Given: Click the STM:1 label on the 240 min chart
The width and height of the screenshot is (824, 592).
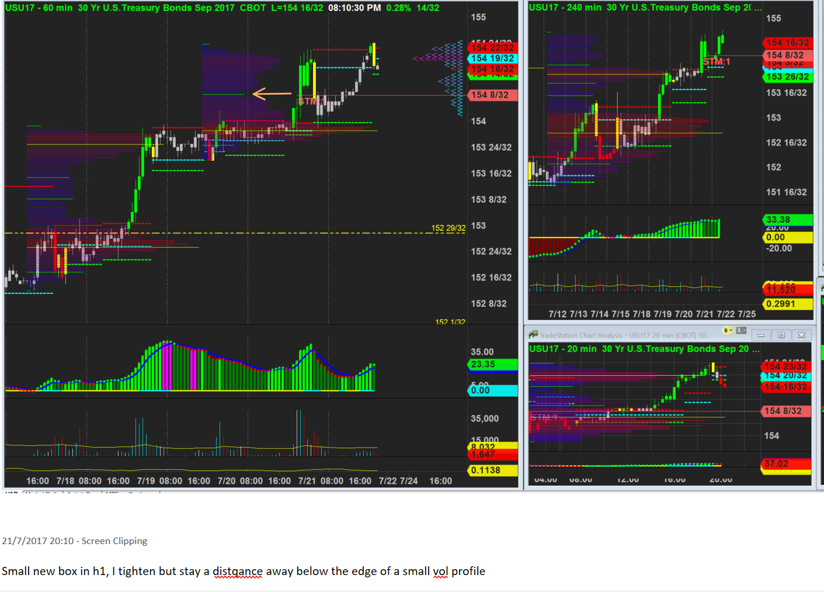Looking at the screenshot, I should point(717,62).
